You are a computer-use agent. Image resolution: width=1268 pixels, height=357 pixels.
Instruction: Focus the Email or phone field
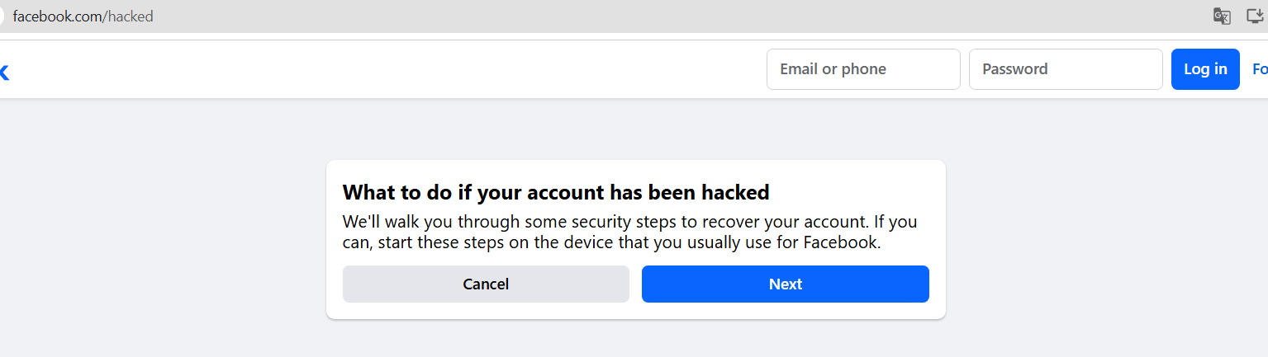(863, 69)
